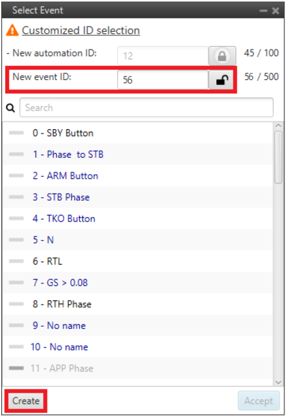
Task: Minimize the Select Event window
Action: 264,11
